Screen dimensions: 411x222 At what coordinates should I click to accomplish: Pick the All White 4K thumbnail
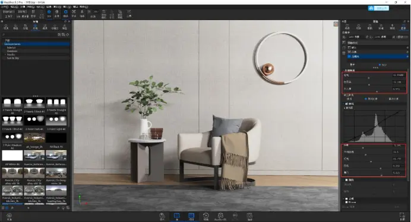pyautogui.click(x=12, y=156)
